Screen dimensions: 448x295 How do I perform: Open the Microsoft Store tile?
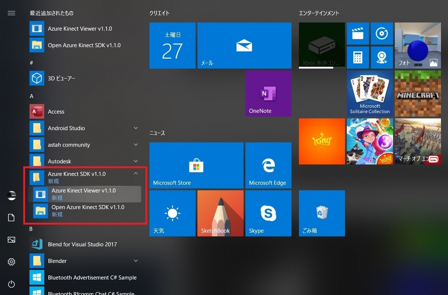[196, 165]
